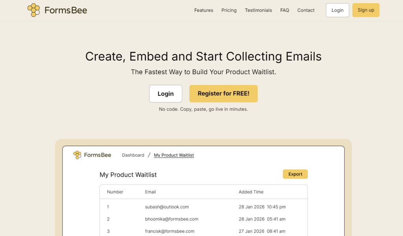Image resolution: width=403 pixels, height=236 pixels.
Task: Open the FAQ navigation link
Action: click(285, 10)
